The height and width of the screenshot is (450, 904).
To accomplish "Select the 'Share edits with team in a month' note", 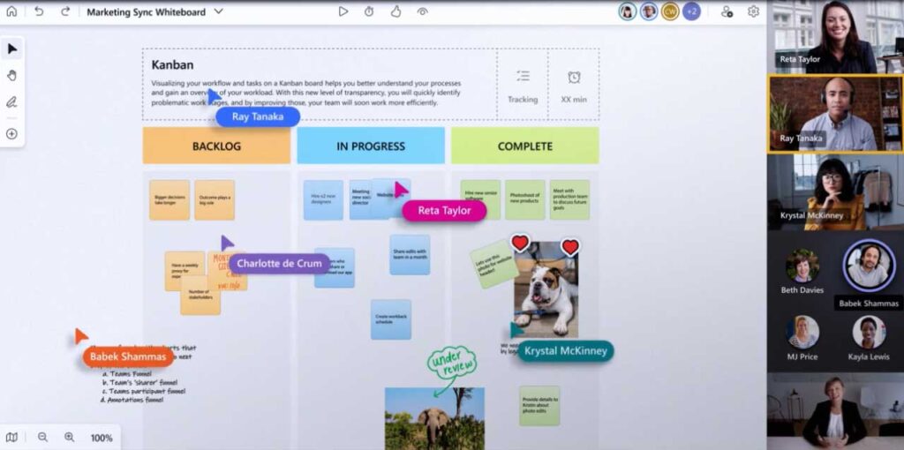I will click(x=410, y=255).
